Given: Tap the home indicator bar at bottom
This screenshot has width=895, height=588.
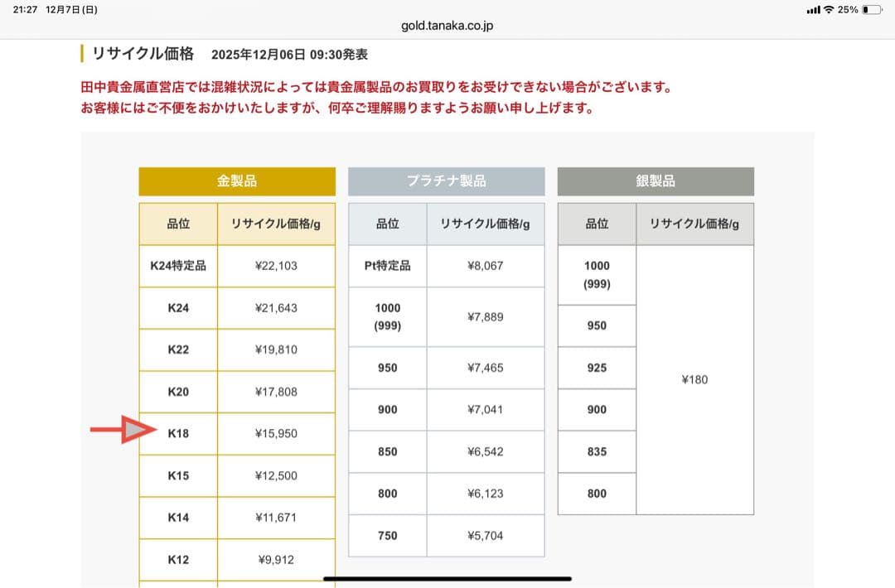Looking at the screenshot, I should pyautogui.click(x=447, y=578).
